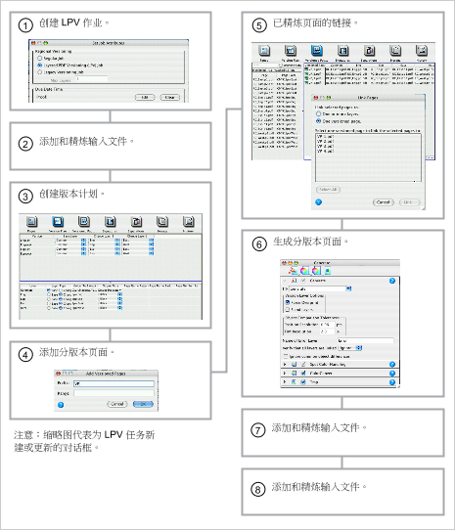Click the highlighted Versioned Pages icon in step 5
455x530 pixels.
(317, 51)
